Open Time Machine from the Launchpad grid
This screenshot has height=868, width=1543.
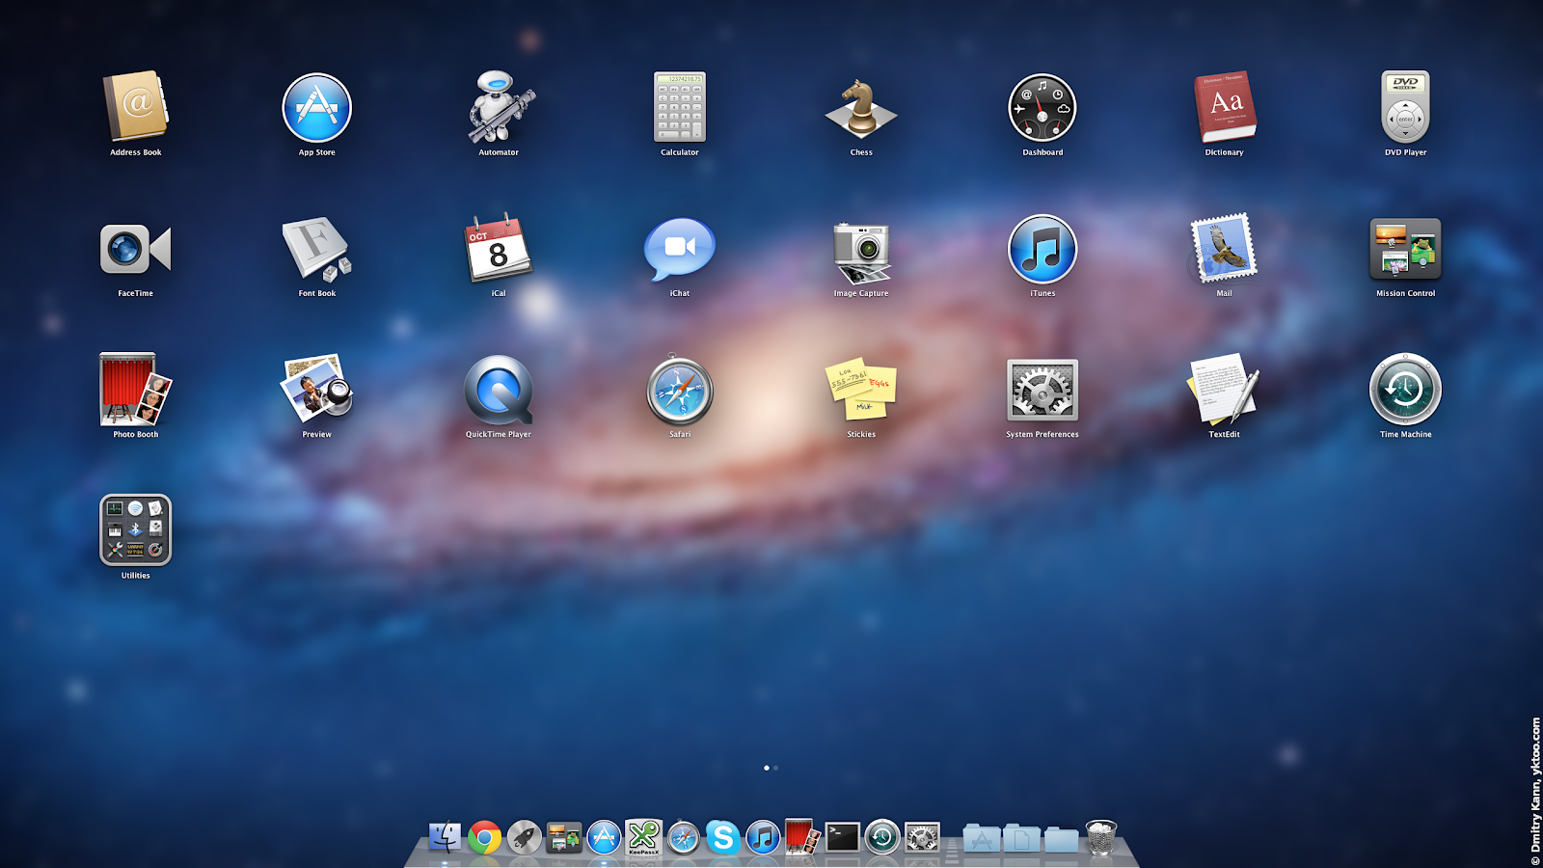tap(1405, 390)
